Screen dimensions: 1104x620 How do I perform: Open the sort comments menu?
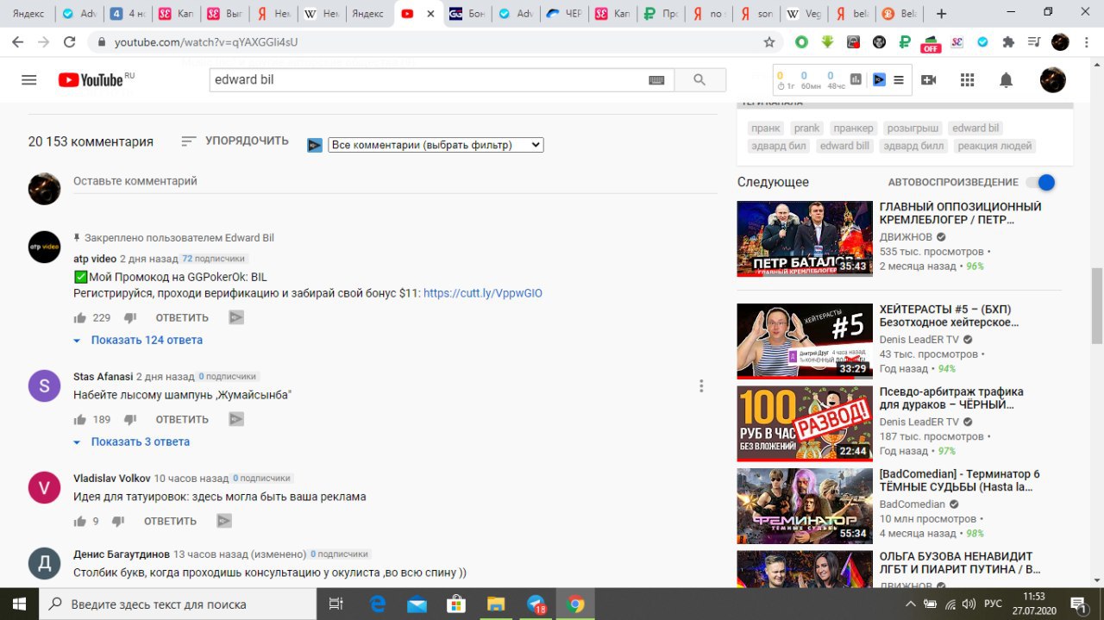[x=235, y=141]
